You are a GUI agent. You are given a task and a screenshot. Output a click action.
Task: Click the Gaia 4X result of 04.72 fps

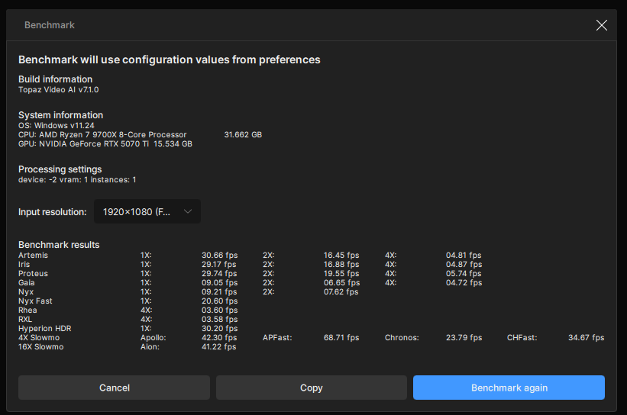[464, 282]
